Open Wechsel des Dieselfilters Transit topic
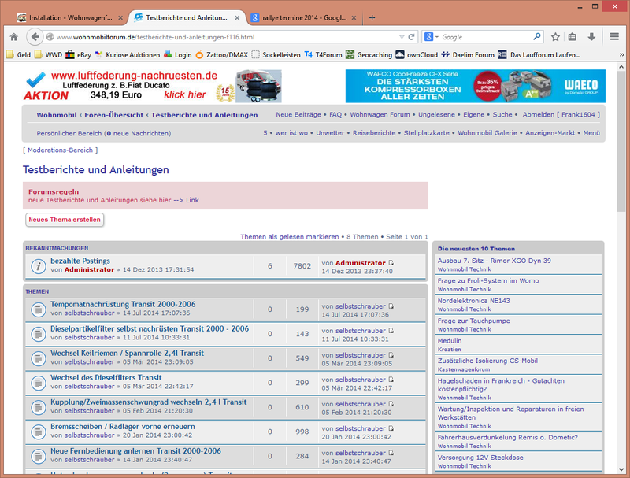 (106, 377)
